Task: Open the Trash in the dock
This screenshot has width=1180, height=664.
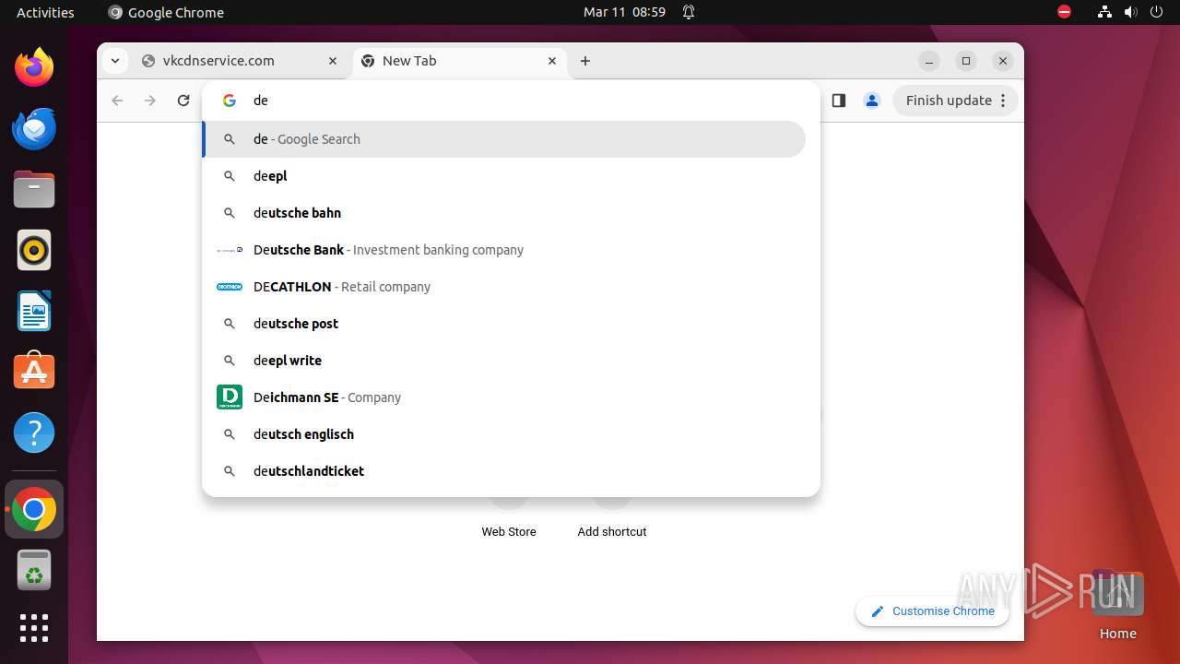Action: pos(34,570)
